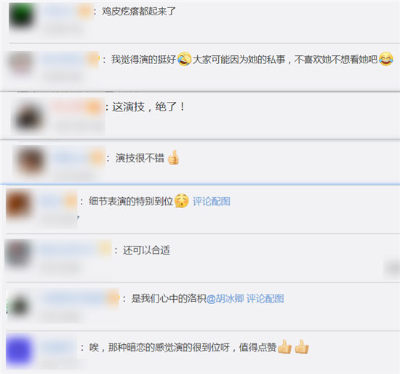Click the avatar beside 我觉得演的挺好 comment
This screenshot has width=400, height=374.
(21, 63)
